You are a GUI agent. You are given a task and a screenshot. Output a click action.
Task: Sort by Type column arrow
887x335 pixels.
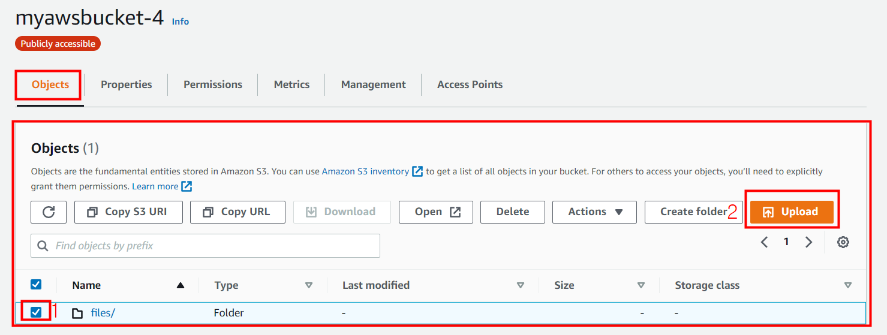click(309, 285)
